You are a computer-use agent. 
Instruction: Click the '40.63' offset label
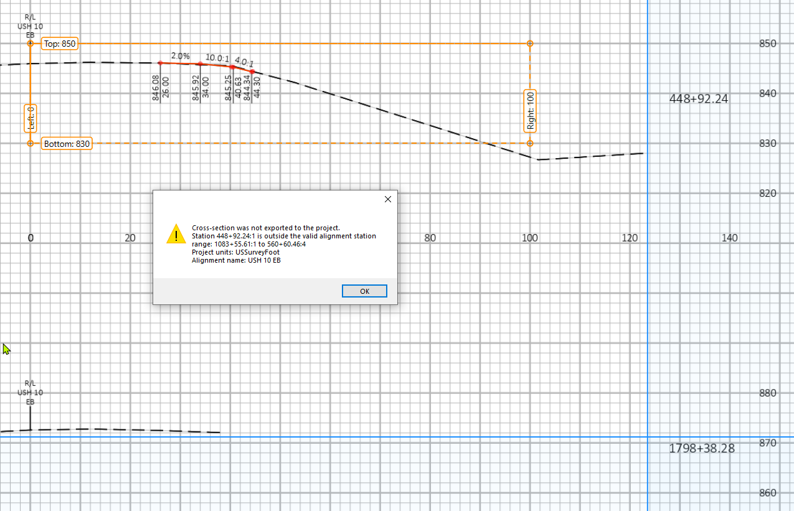(x=239, y=89)
